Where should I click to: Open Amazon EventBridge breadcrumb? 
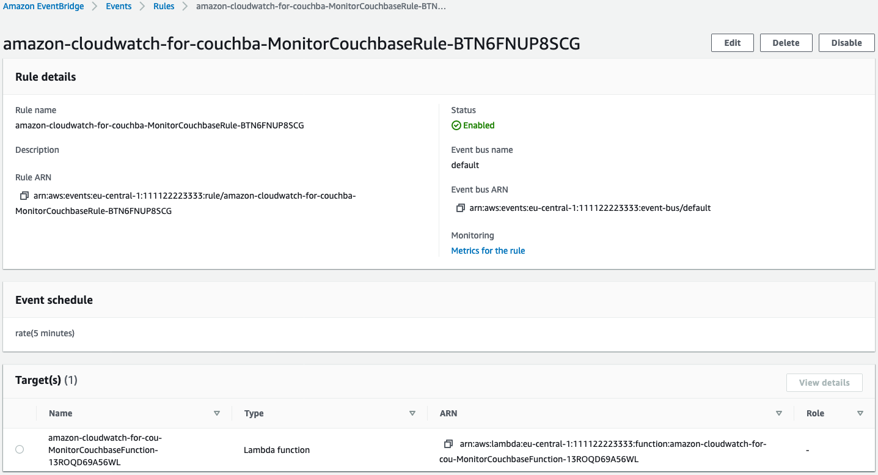(44, 6)
